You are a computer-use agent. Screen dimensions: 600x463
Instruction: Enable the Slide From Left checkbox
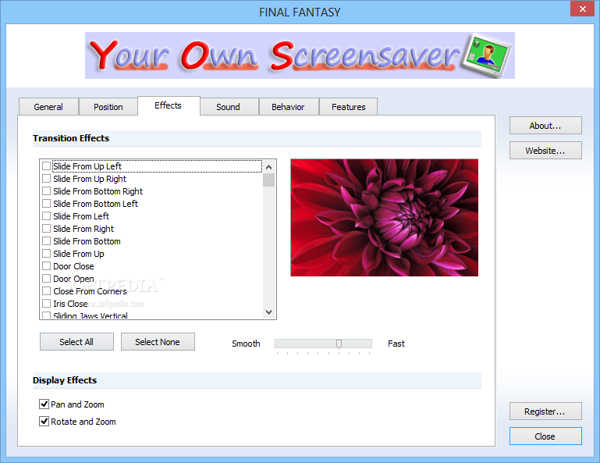(46, 216)
